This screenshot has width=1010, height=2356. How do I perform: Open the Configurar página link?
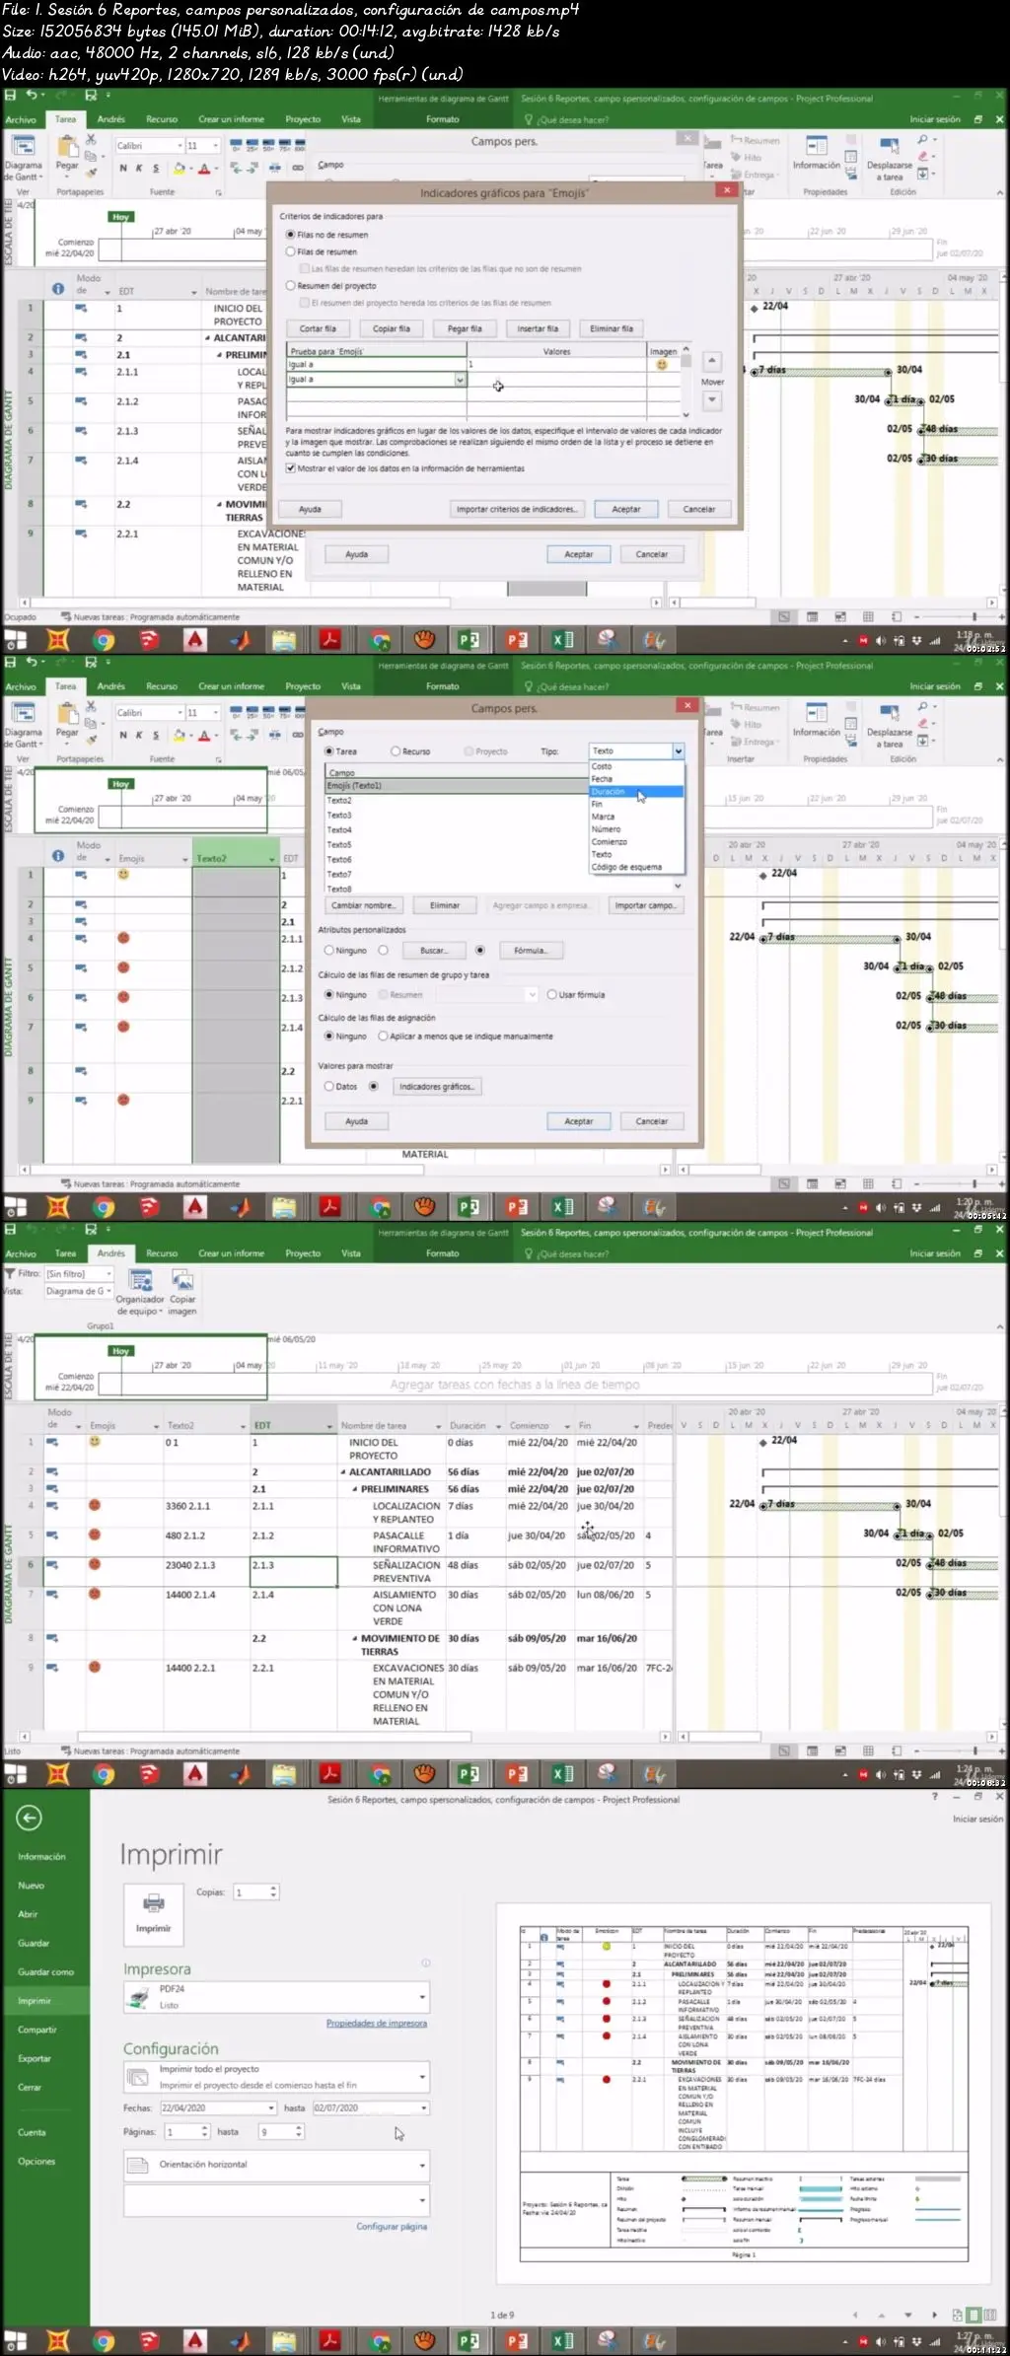pos(392,2227)
